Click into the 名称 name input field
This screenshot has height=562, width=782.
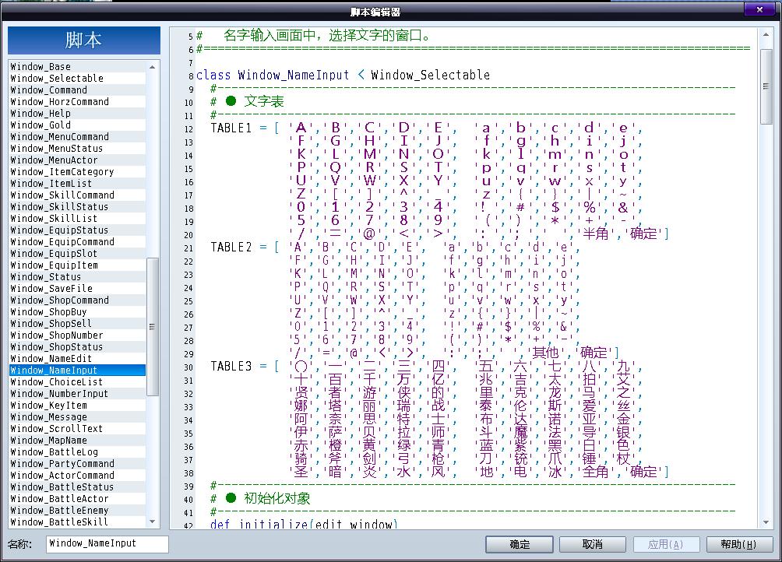(x=107, y=543)
